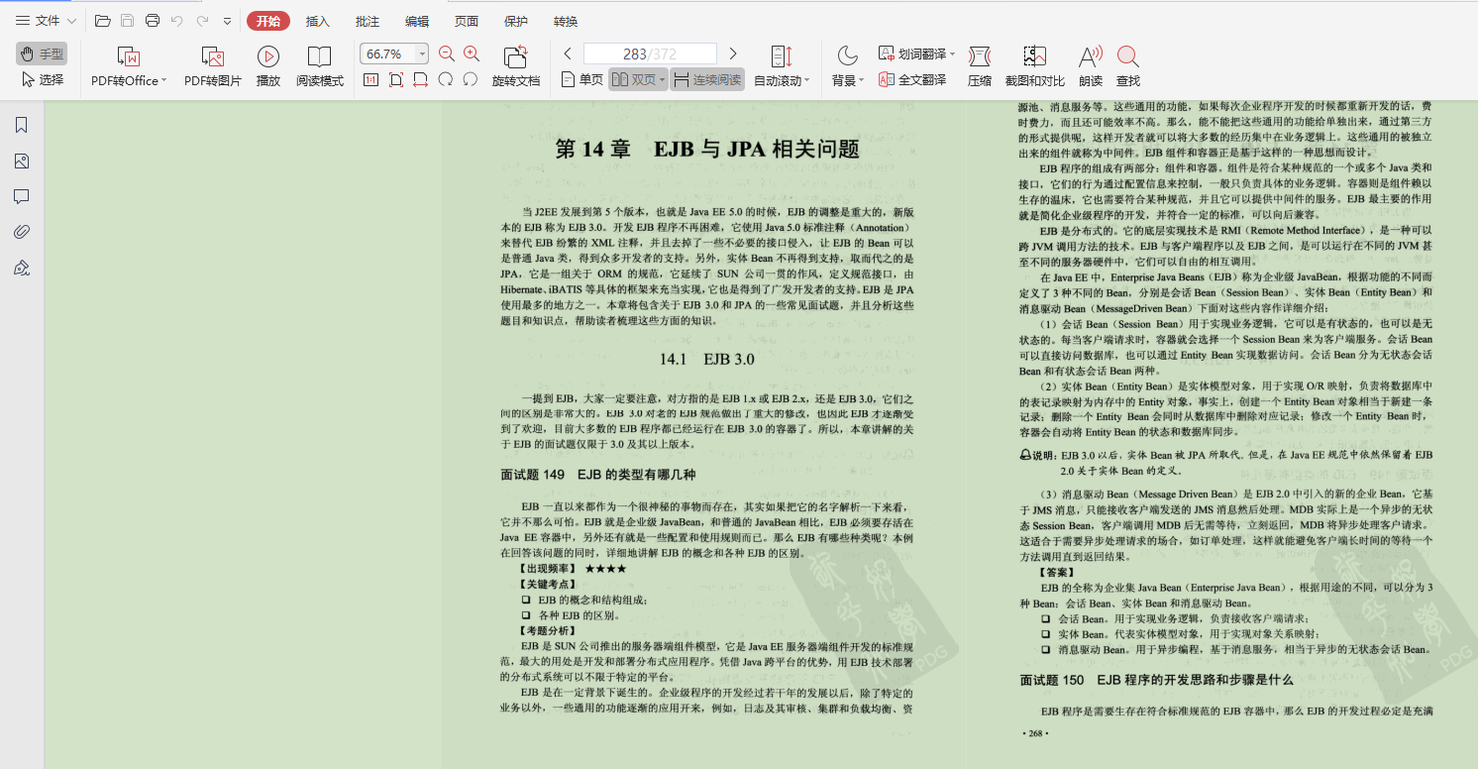The image size is (1478, 769).
Task: Open the 页面 tab
Action: (x=467, y=21)
